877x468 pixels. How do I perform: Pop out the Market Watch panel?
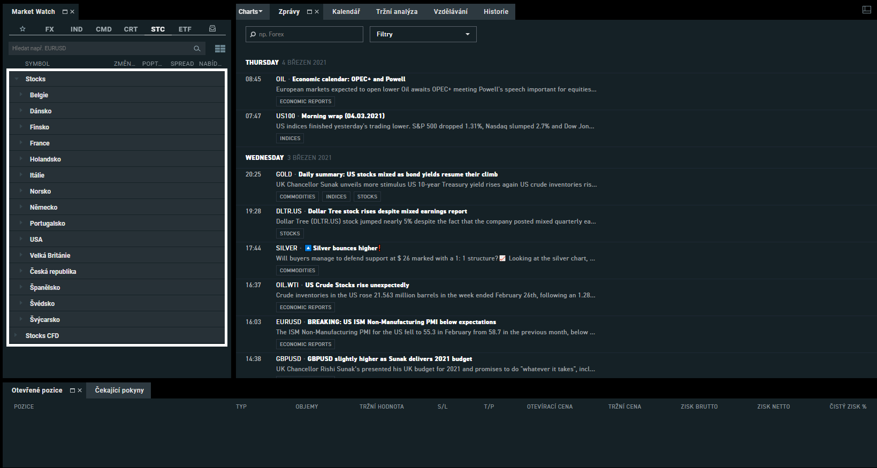coord(65,12)
